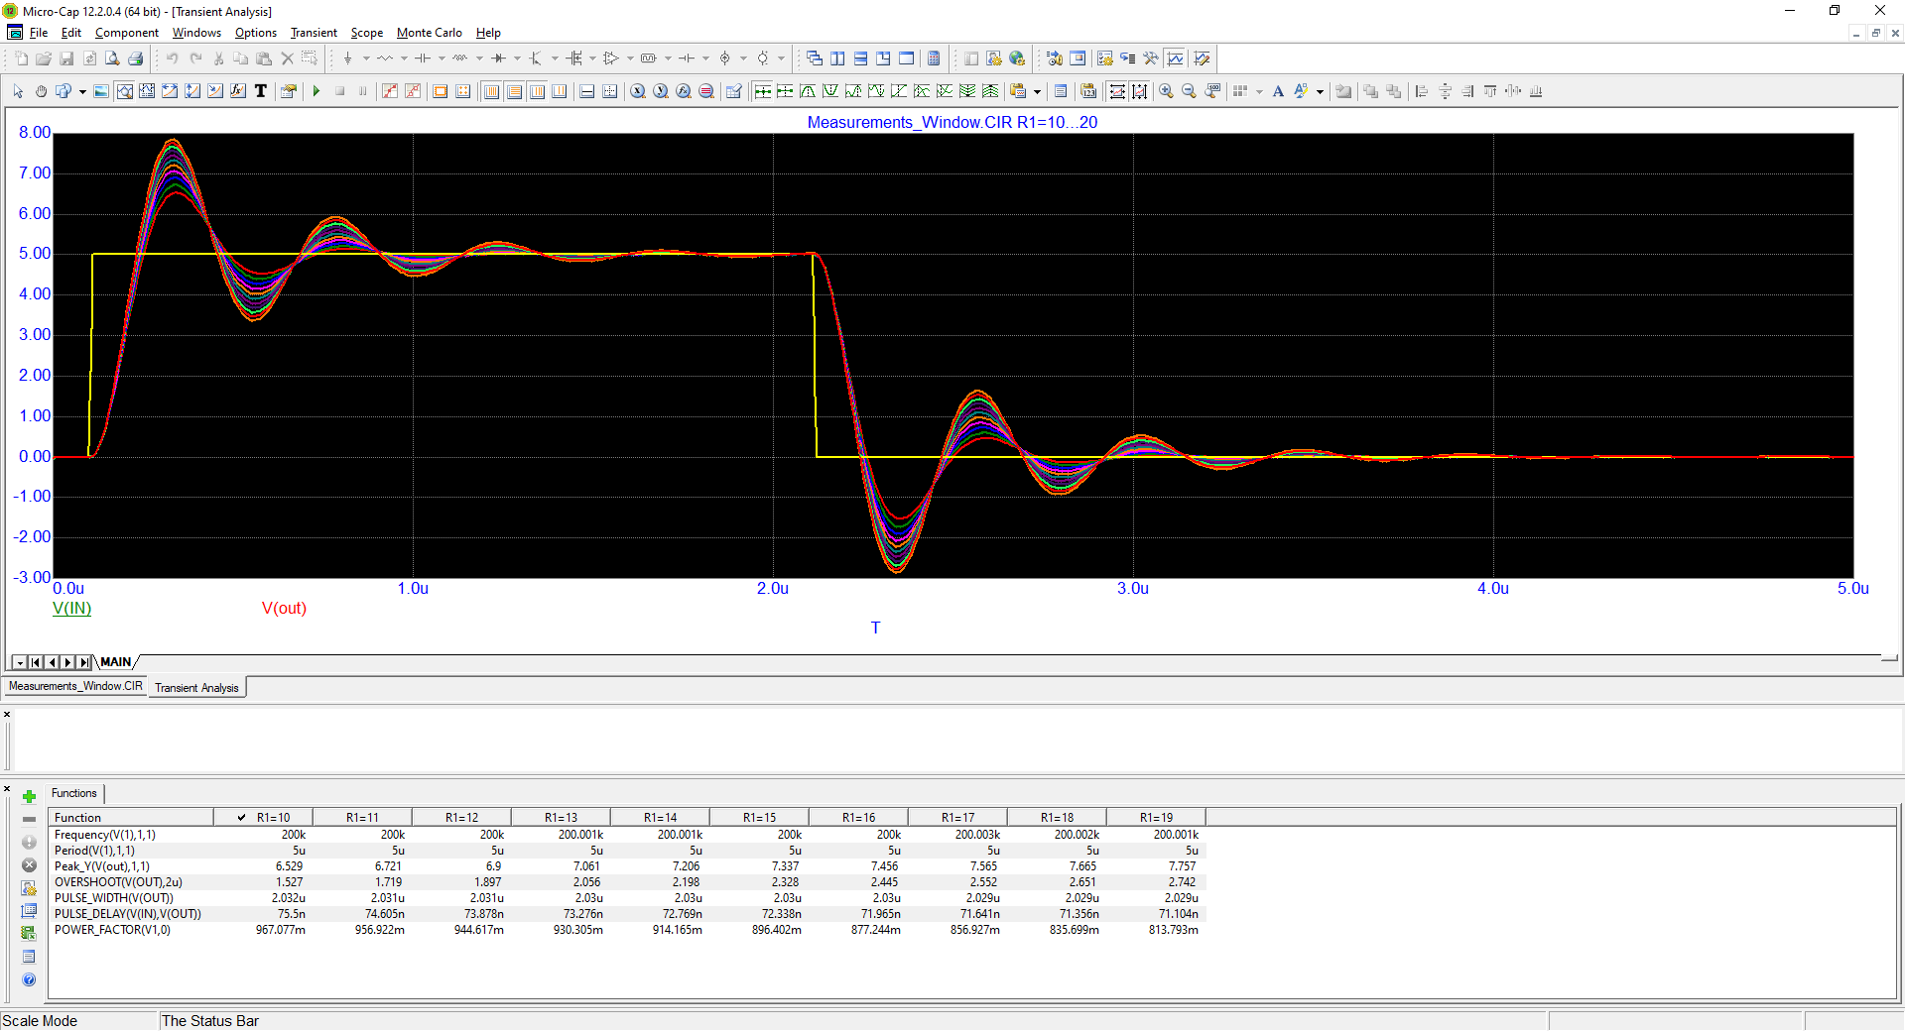Click the tools wrench-and-hammer icon
Viewport: 1905px width, 1031px height.
tap(1151, 58)
